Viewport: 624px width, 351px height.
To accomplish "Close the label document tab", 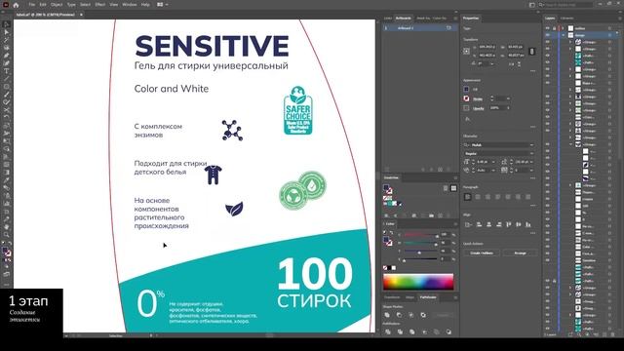I will pyautogui.click(x=81, y=15).
